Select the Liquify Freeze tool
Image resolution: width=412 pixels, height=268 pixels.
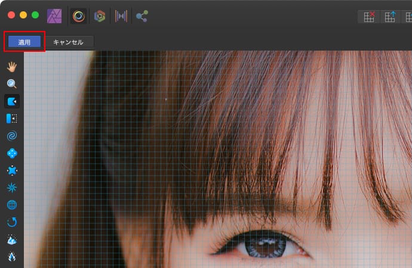12,240
